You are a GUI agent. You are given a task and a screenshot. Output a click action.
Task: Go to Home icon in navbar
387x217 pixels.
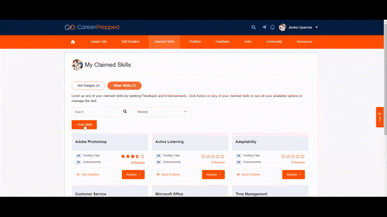click(x=73, y=42)
